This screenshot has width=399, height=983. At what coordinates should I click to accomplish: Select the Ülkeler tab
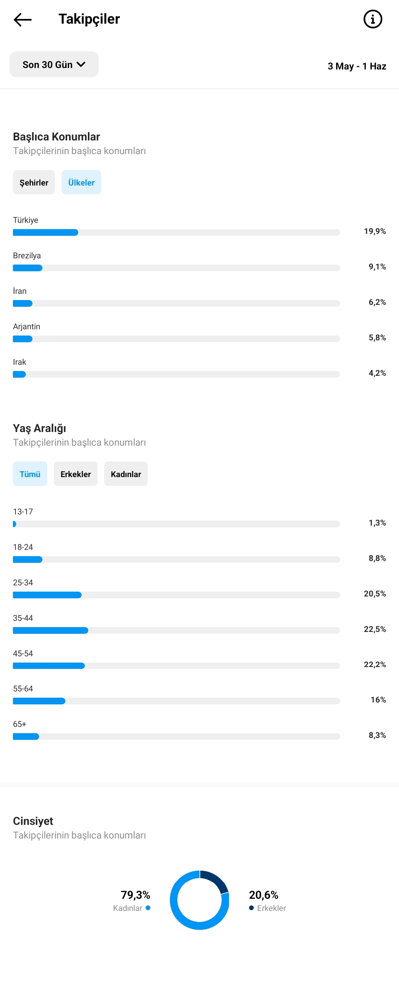pyautogui.click(x=81, y=183)
